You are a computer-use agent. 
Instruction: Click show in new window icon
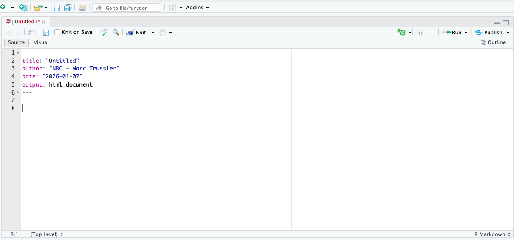[31, 32]
